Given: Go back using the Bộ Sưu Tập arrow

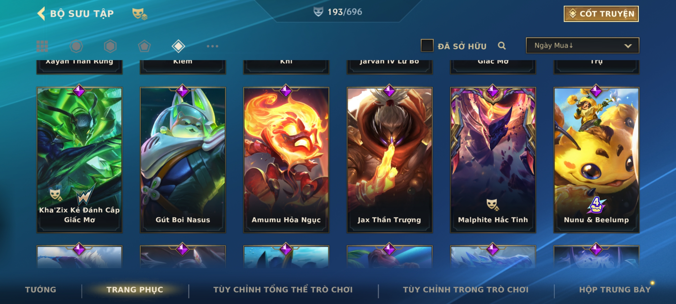Looking at the screenshot, I should click(x=41, y=14).
